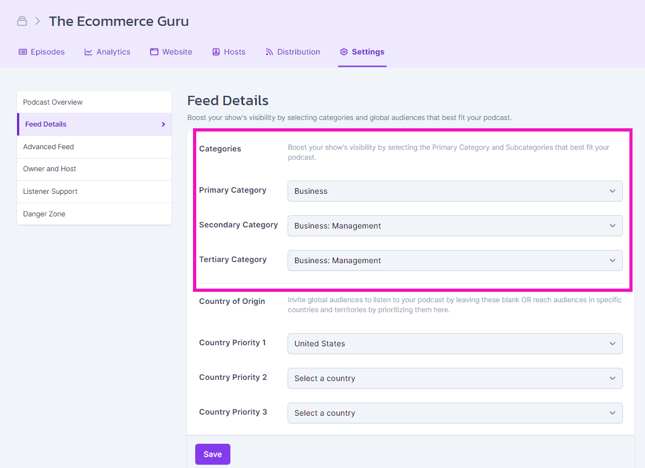Go to the Website tab
This screenshot has width=645, height=468.
[171, 52]
